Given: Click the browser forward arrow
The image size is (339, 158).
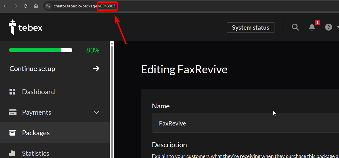Looking at the screenshot, I should pos(15,6).
